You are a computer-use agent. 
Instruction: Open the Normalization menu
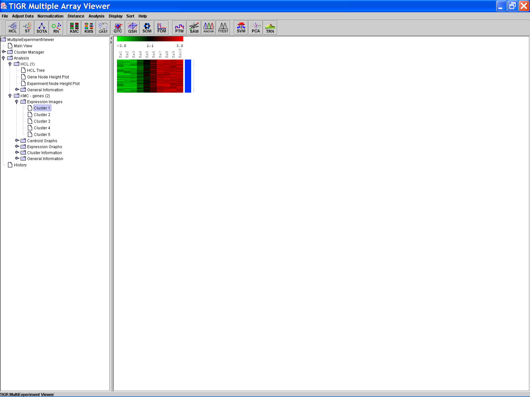50,16
